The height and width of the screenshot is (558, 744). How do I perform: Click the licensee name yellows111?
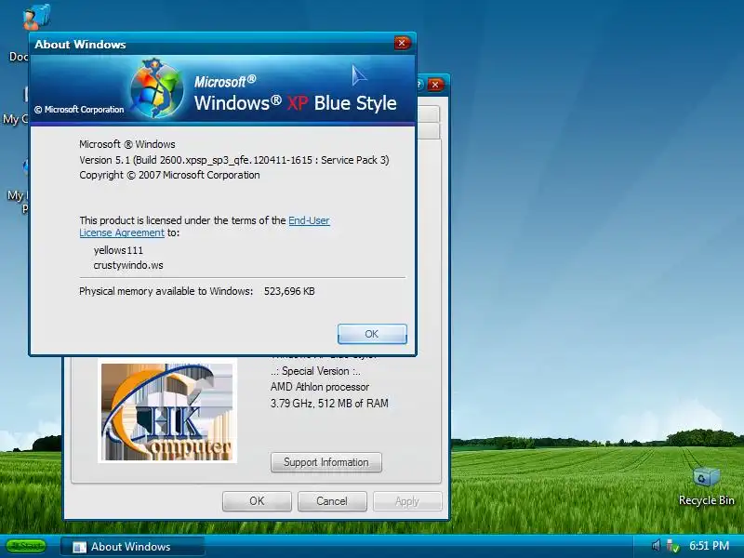[x=118, y=250]
